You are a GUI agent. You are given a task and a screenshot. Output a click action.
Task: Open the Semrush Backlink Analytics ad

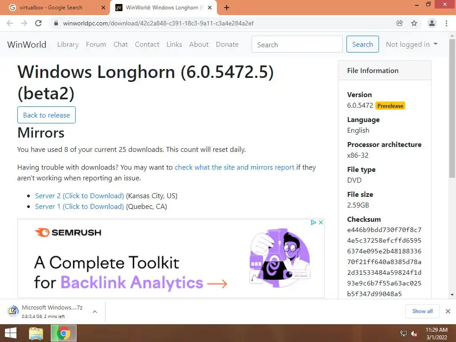tap(171, 258)
